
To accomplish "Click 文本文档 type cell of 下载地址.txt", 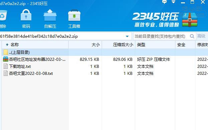I will 145,67.
